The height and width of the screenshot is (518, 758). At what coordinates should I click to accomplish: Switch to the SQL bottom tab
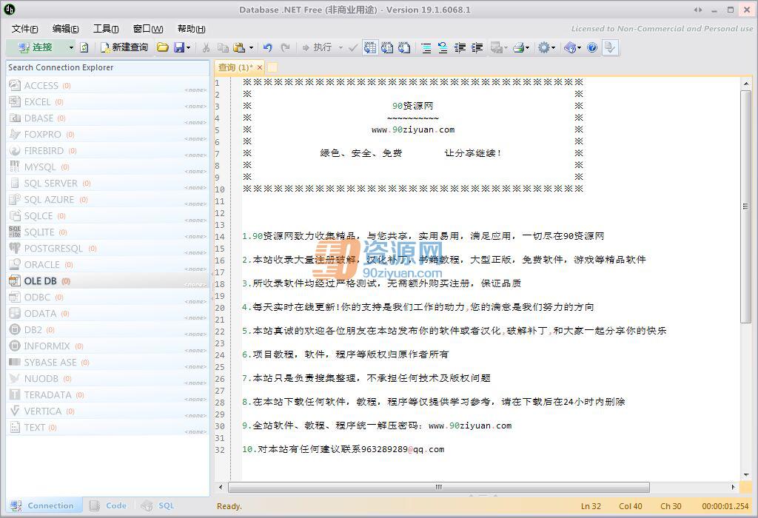pos(158,505)
